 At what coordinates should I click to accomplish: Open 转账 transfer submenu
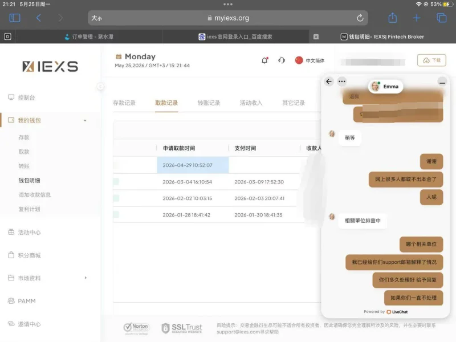coord(24,166)
